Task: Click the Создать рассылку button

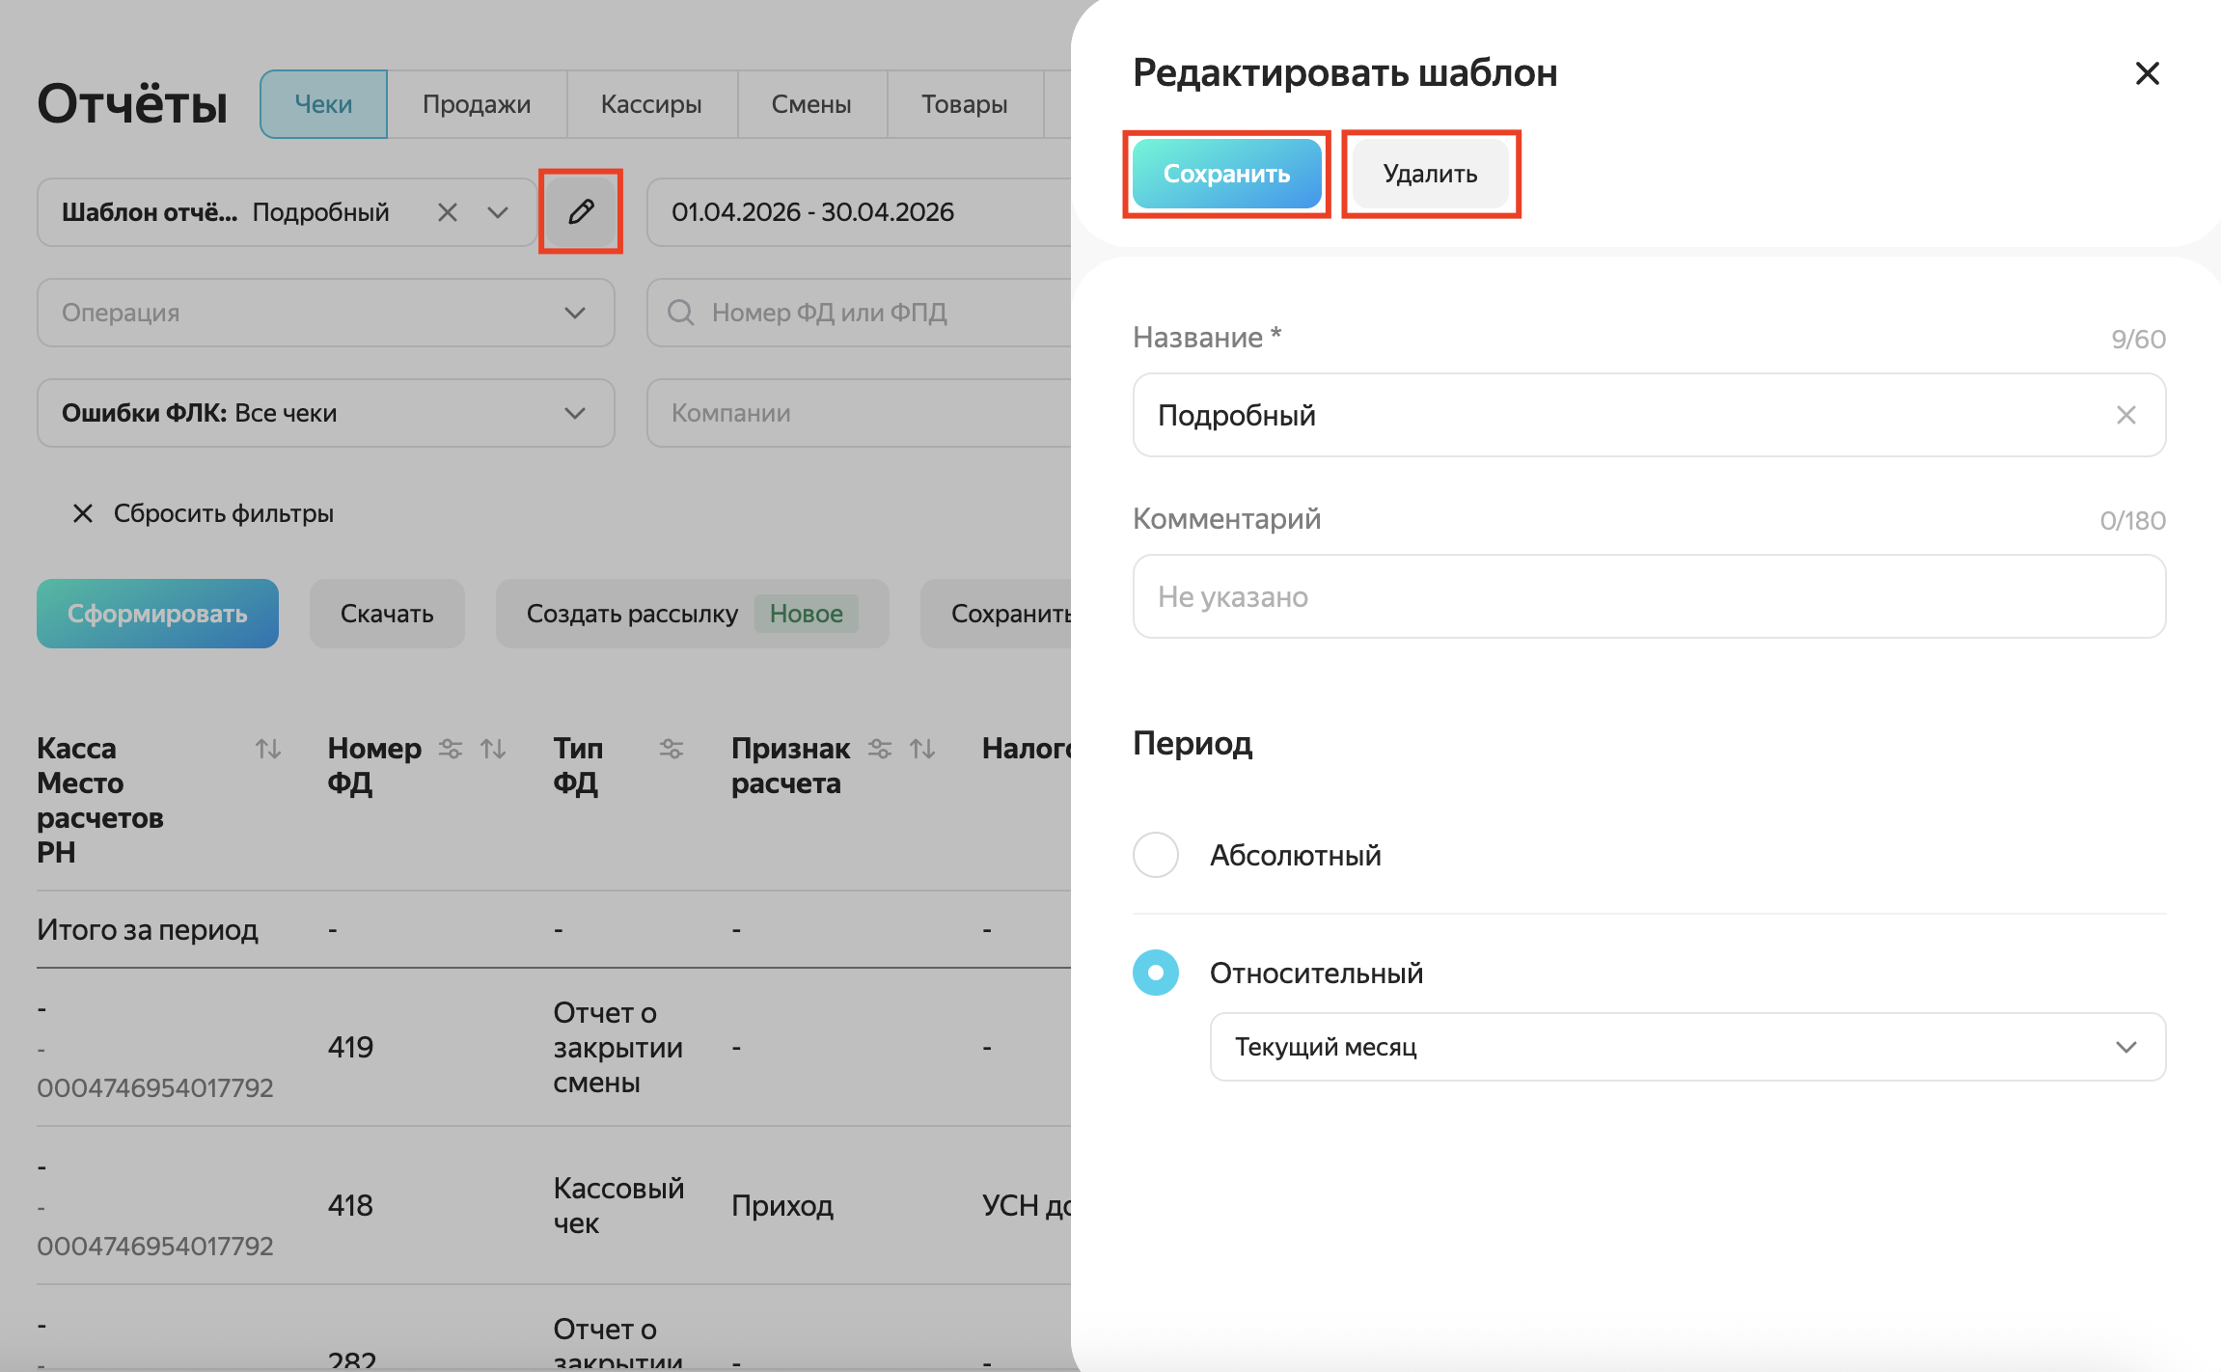Action: 692,614
